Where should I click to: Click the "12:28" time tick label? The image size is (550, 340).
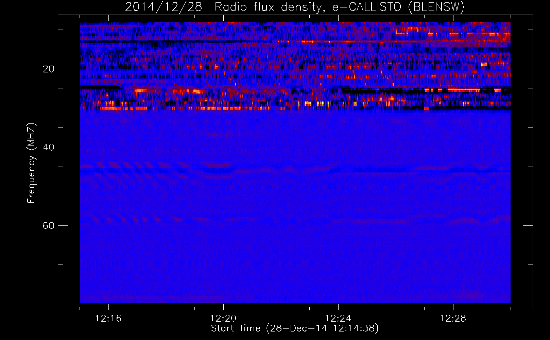[x=453, y=319]
